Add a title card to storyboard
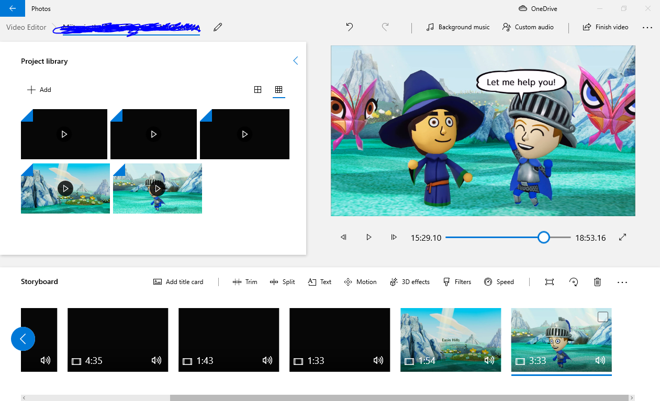Screen dimensions: 660x401 178,282
